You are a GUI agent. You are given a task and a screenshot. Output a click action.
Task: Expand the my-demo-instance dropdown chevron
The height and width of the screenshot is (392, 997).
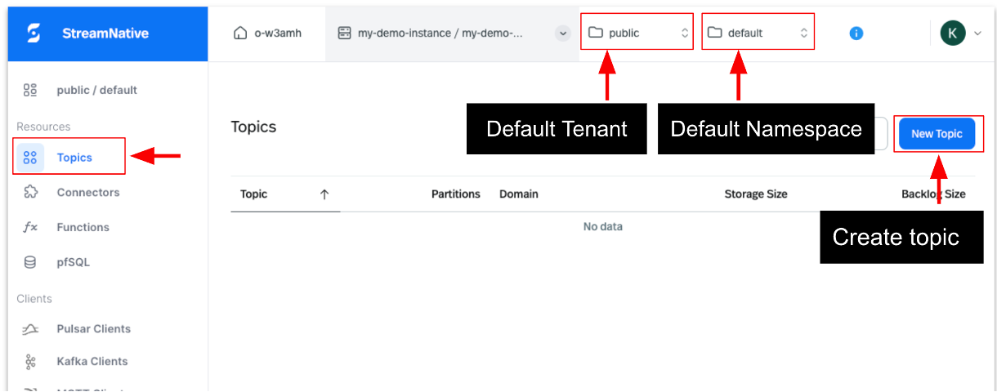[x=562, y=33]
